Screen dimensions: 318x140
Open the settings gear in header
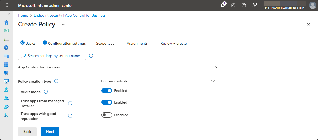tap(233, 5)
